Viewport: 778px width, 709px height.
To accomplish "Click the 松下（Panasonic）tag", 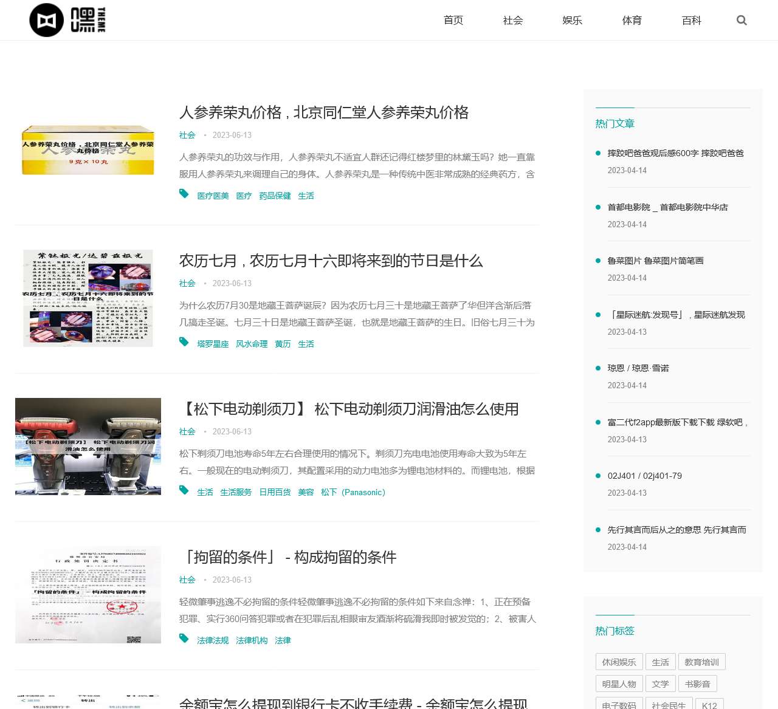I will (x=353, y=492).
